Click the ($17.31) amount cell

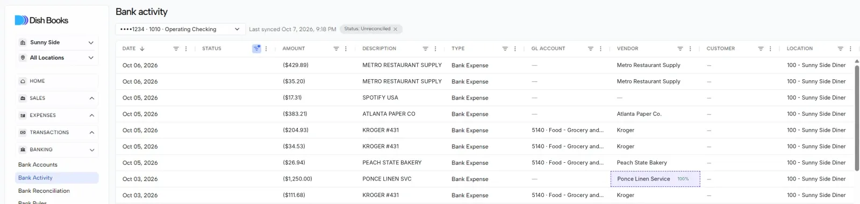coord(292,98)
